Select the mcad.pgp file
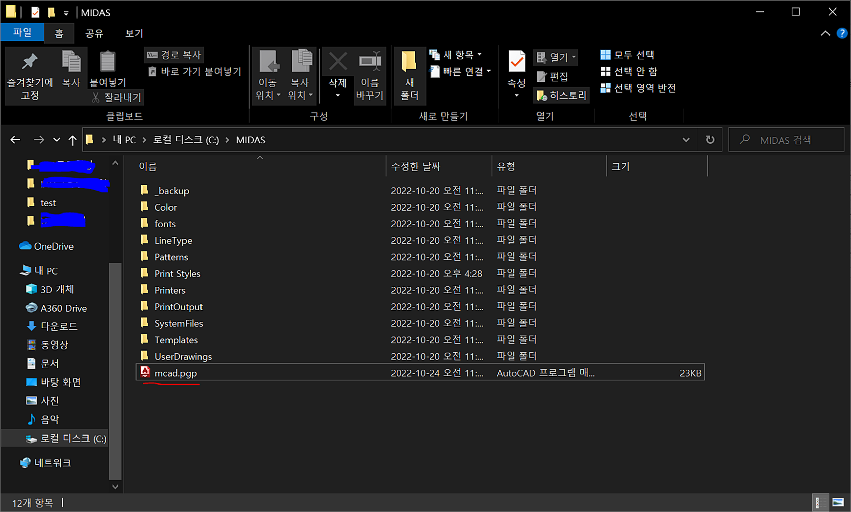The image size is (851, 512). (x=420, y=373)
